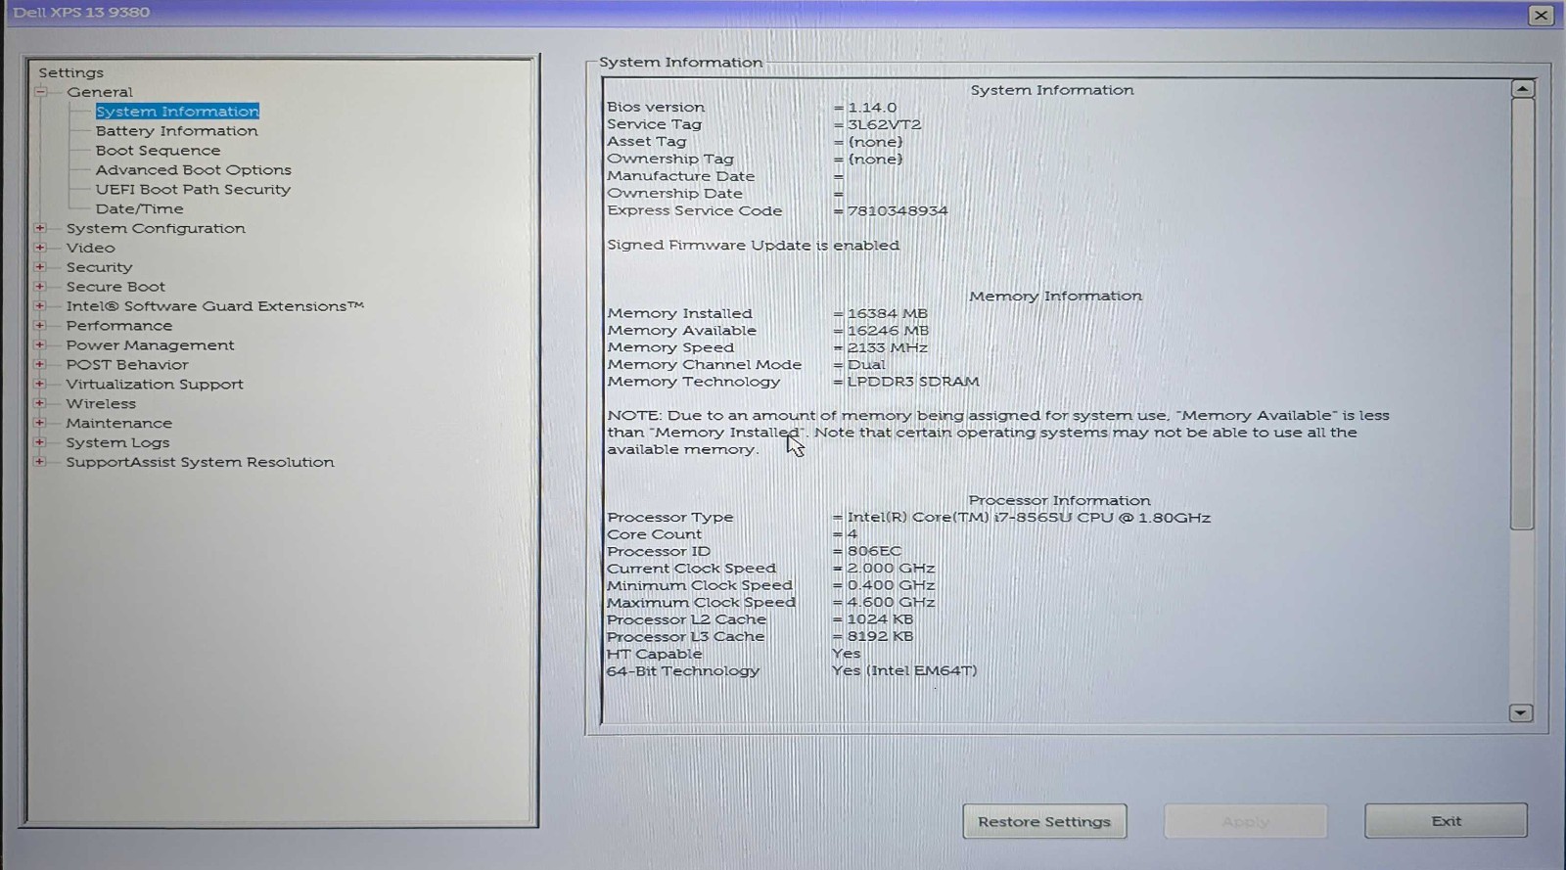Expand the Performance node
Image resolution: width=1566 pixels, height=870 pixels.
click(40, 326)
